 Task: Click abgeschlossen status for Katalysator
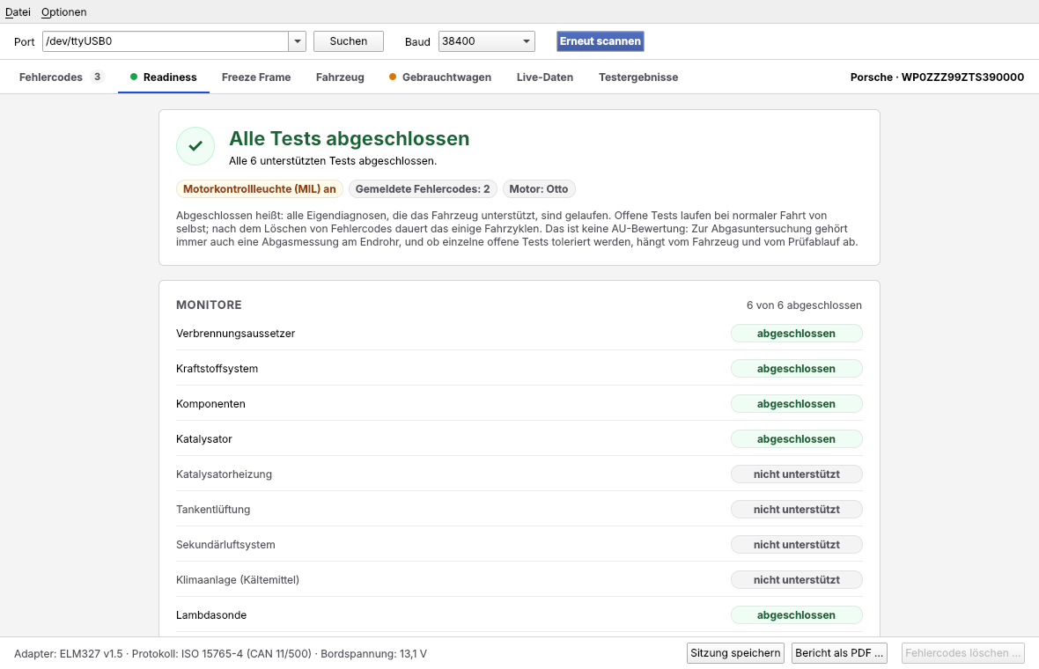click(x=797, y=438)
